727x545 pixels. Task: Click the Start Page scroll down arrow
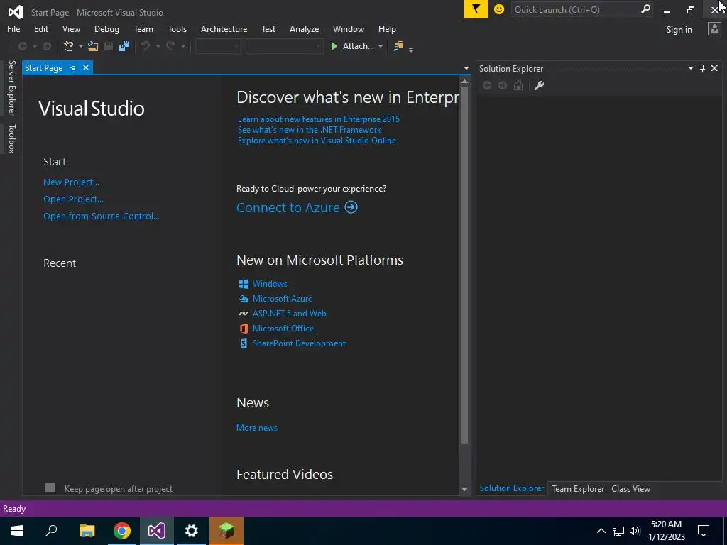click(x=464, y=489)
